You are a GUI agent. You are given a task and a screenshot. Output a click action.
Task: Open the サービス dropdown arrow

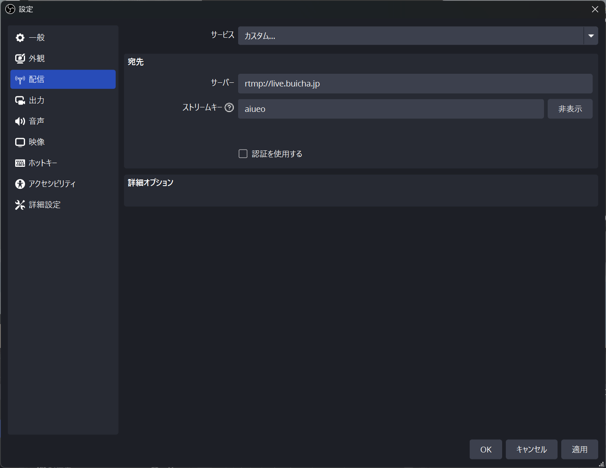point(591,36)
